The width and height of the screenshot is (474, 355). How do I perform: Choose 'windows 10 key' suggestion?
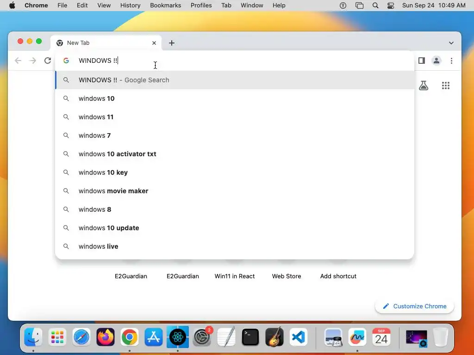[x=235, y=172]
